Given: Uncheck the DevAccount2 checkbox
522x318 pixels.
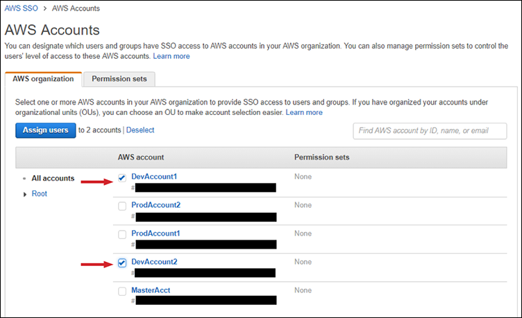Looking at the screenshot, I should [x=122, y=263].
